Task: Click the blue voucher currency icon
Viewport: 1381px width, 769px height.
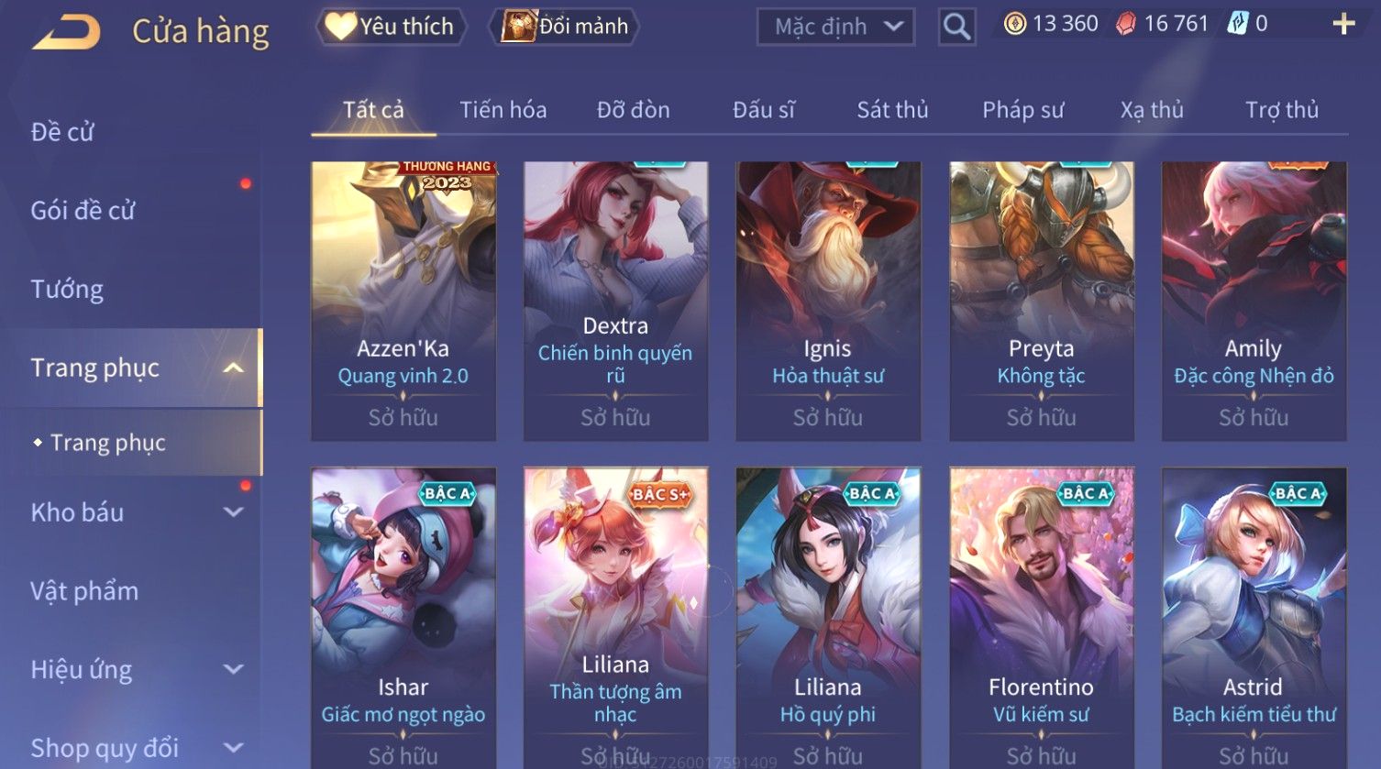Action: 1237,25
